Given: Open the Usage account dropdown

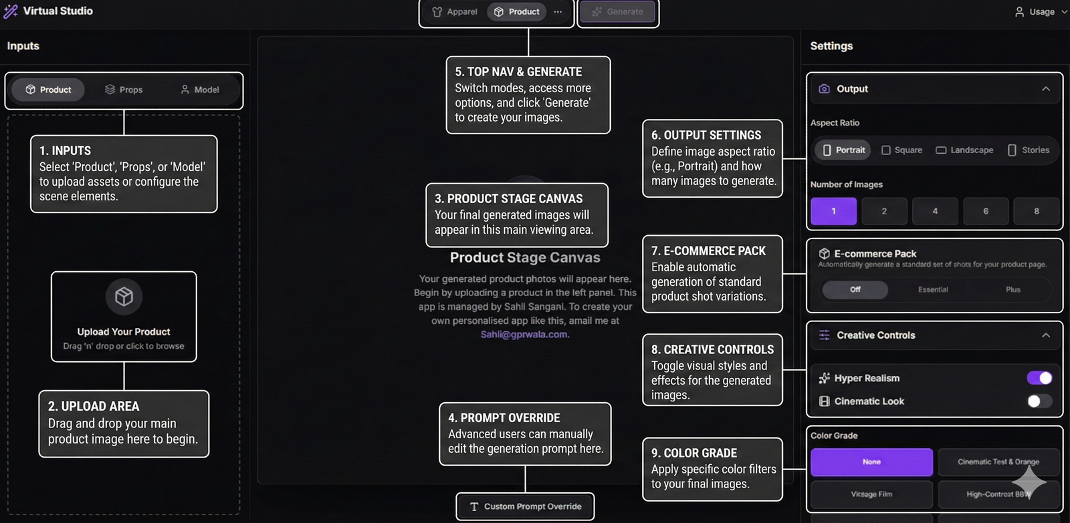Looking at the screenshot, I should pos(1041,12).
